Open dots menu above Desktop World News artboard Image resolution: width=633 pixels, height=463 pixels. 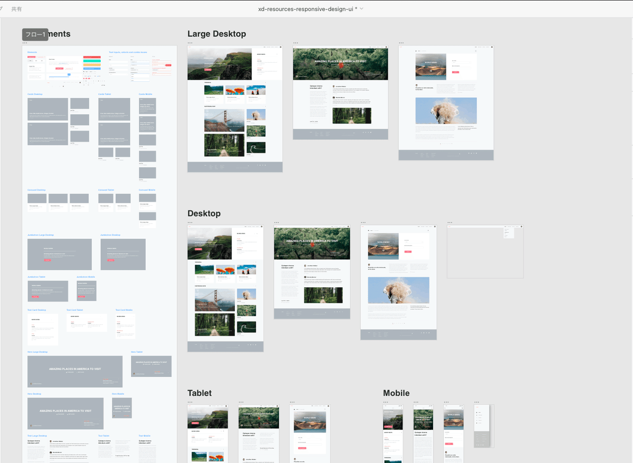coord(363,223)
